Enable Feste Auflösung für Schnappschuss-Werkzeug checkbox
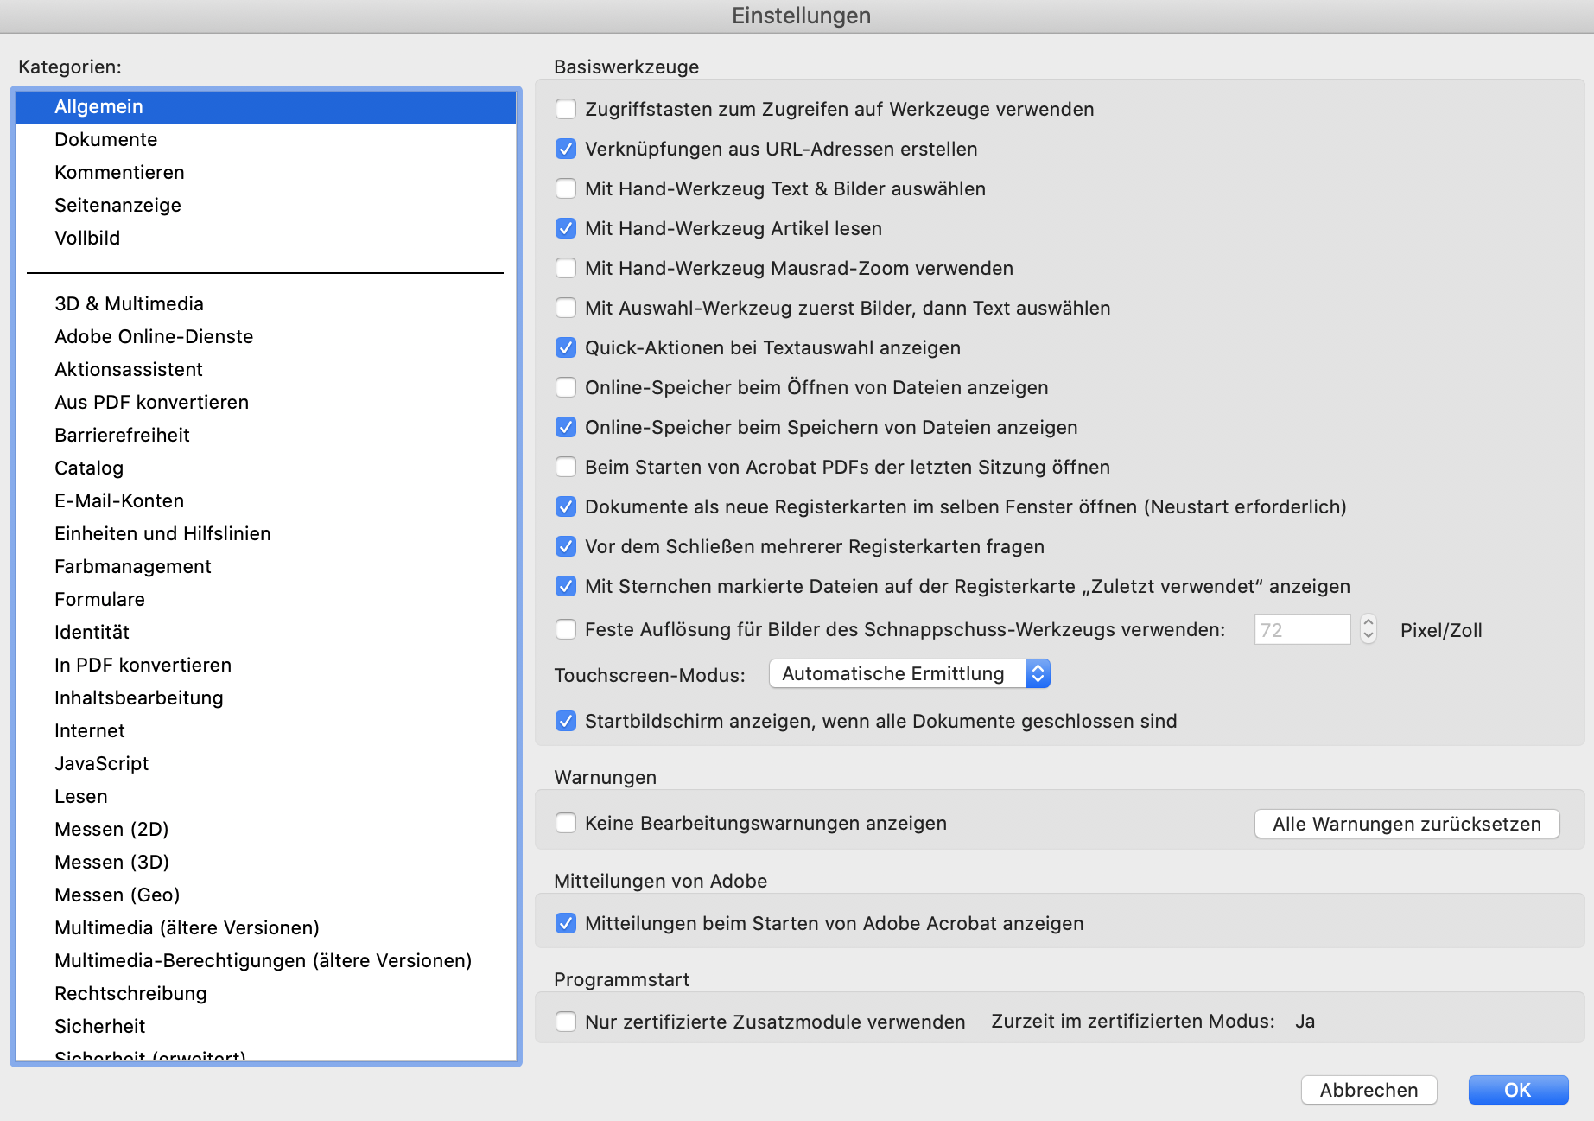This screenshot has height=1121, width=1594. coord(566,629)
